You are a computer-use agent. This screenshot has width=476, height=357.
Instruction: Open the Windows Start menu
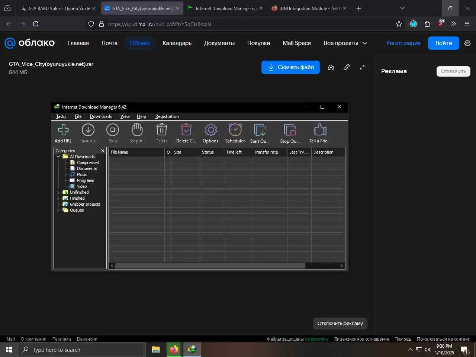click(9, 350)
